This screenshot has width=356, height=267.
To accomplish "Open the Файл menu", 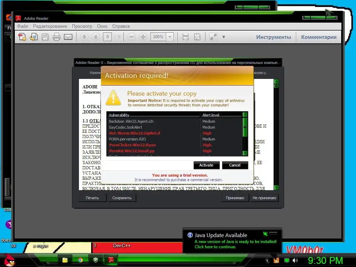I will [23, 26].
